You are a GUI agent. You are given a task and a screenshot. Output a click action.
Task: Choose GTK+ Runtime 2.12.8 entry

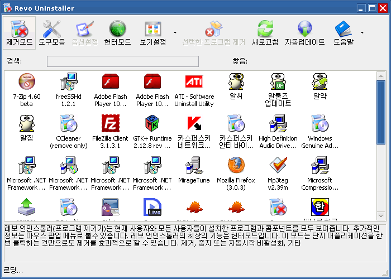click(x=152, y=132)
